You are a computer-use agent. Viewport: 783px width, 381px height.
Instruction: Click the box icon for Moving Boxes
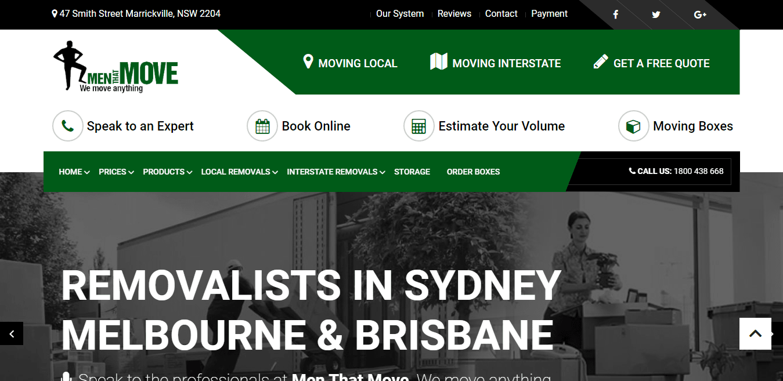coord(633,126)
